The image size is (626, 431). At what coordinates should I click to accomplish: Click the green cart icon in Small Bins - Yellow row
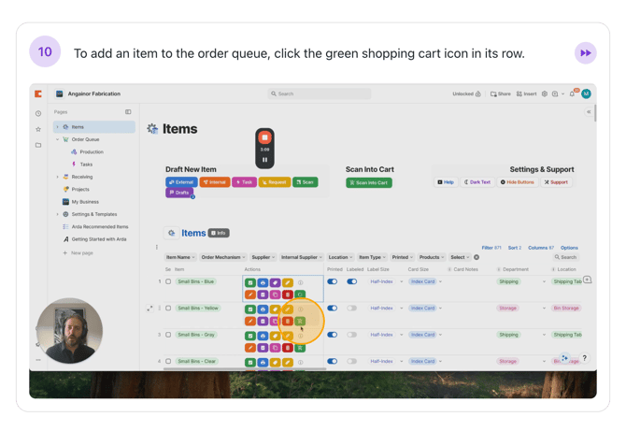(300, 321)
